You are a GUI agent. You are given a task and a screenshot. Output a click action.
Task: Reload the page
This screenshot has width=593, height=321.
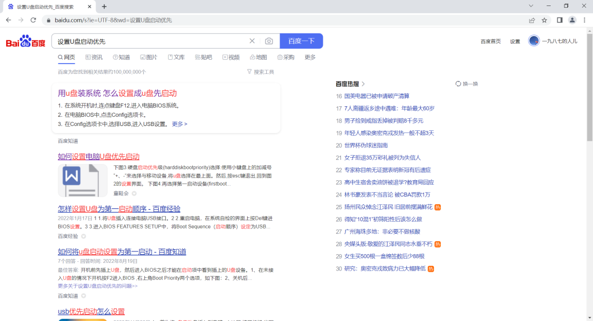pyautogui.click(x=33, y=20)
